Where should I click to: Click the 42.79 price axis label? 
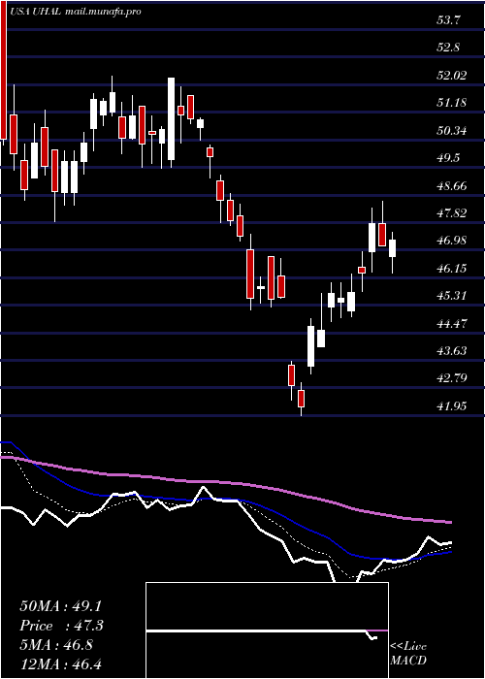click(x=452, y=379)
